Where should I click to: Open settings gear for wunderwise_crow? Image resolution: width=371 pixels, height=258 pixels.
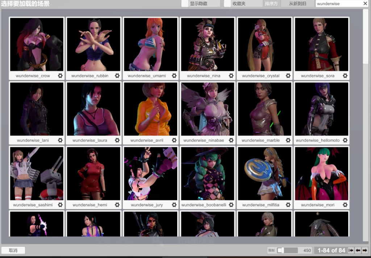click(60, 76)
